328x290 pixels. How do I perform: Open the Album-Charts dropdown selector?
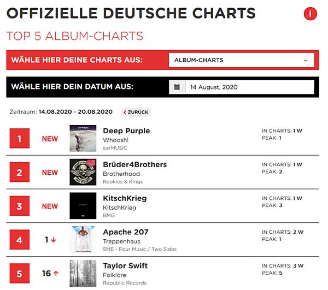(x=241, y=60)
